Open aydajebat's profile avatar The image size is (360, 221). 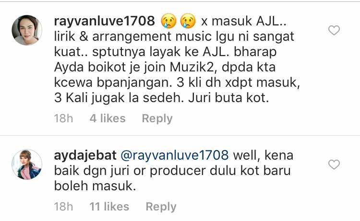point(27,164)
